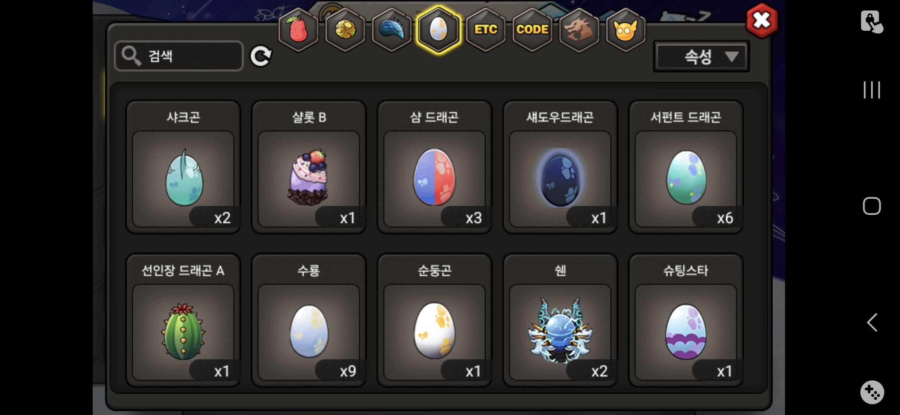Viewport: 900px width, 415px height.
Task: Select the 선인장 드래곤 A cactus egg
Action: (x=183, y=320)
